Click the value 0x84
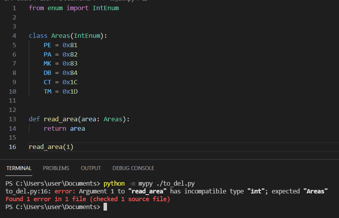The width and height of the screenshot is (339, 218). 70,73
